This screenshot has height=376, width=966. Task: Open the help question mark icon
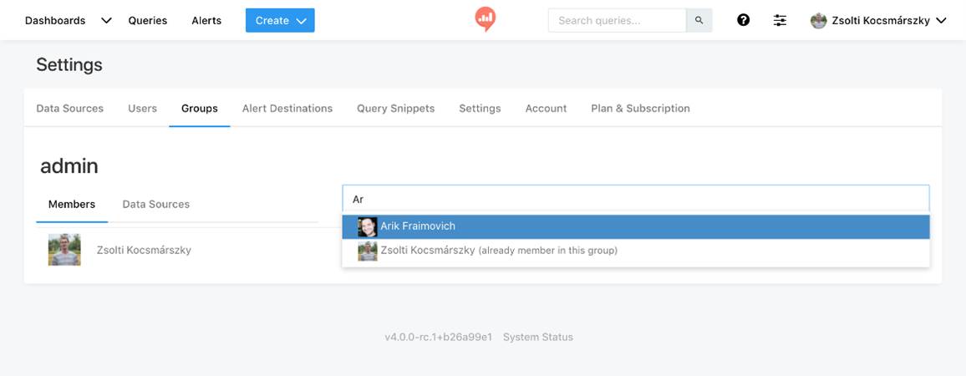pos(744,20)
